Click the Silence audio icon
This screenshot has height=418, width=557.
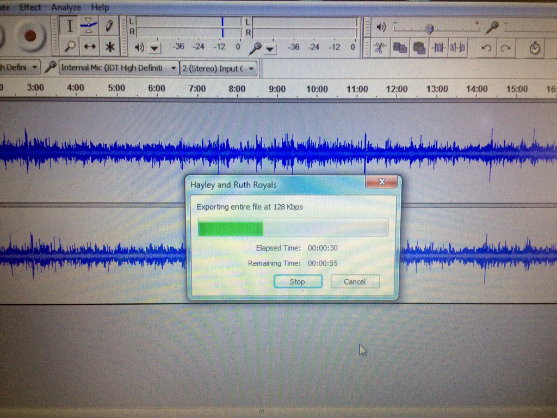[x=457, y=48]
